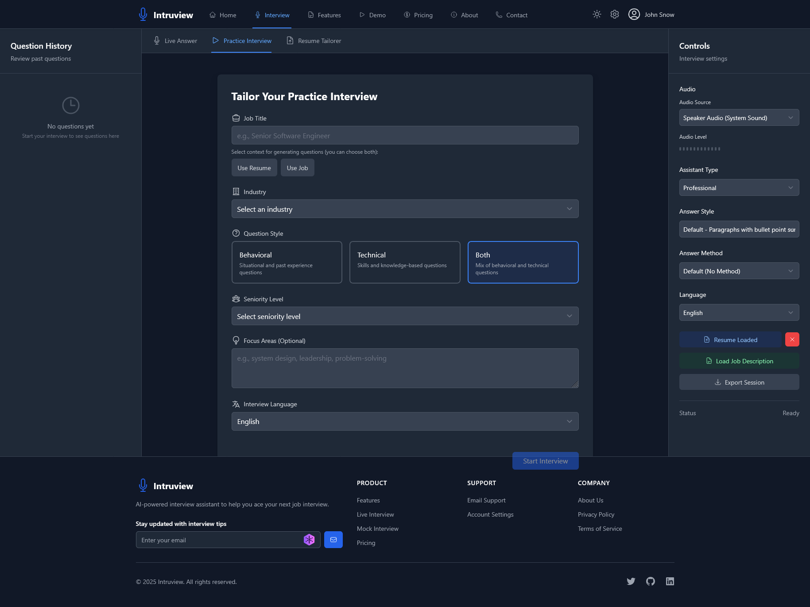
Task: Toggle the light/dark theme sun icon
Action: [597, 14]
